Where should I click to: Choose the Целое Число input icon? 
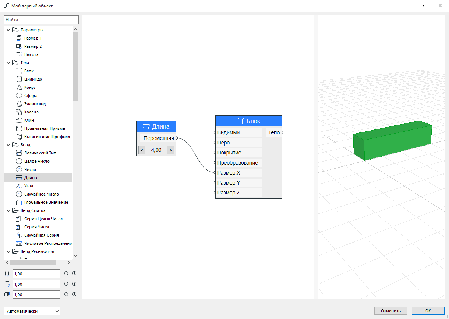coord(19,161)
